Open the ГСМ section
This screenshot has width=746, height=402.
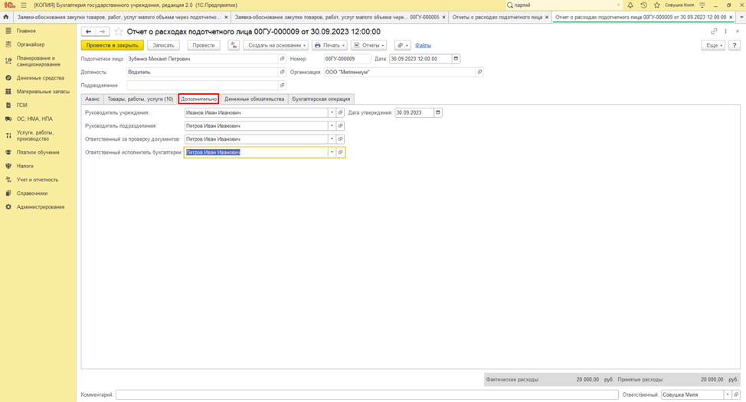[x=22, y=105]
